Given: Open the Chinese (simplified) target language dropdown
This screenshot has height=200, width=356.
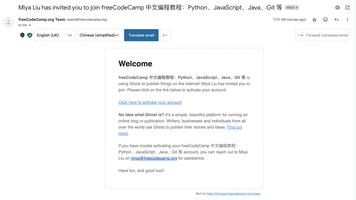Looking at the screenshot, I should [100, 35].
